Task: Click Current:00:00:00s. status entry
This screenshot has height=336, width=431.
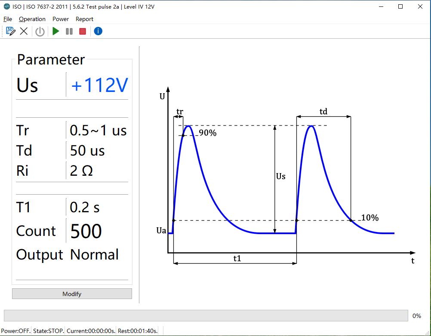Action: 91,331
